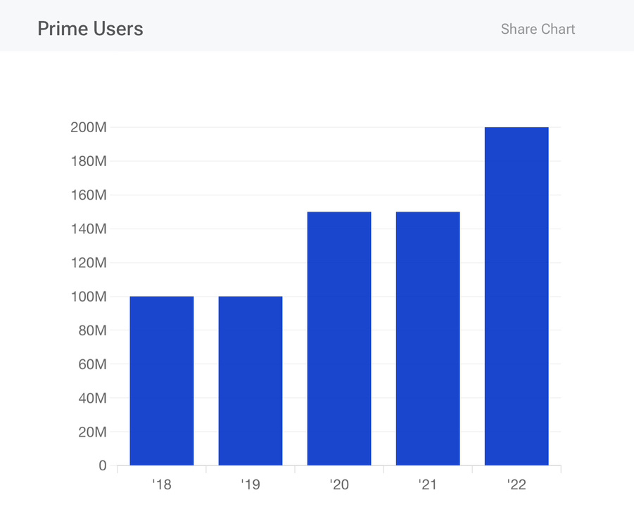634x528 pixels.
Task: Click the '20 blue bar
Action: tap(339, 338)
